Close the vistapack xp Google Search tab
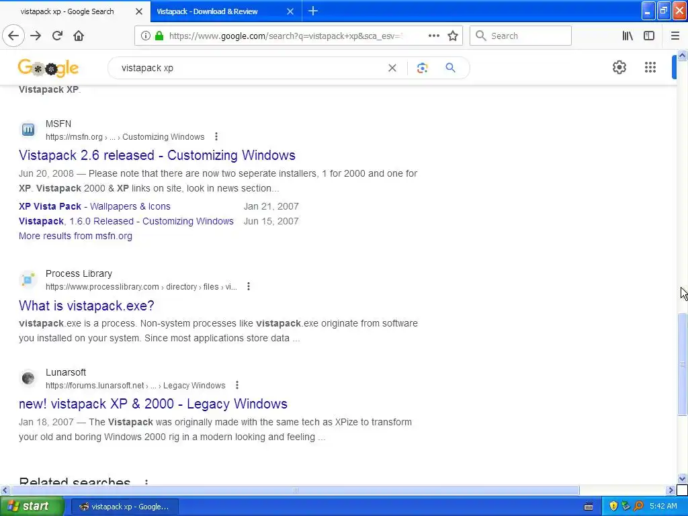Viewport: 688px width, 516px height. 139,11
